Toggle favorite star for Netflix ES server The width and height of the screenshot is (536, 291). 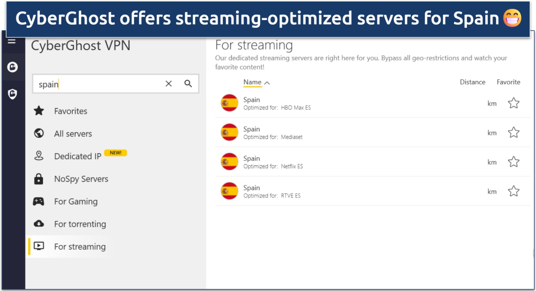click(x=513, y=162)
